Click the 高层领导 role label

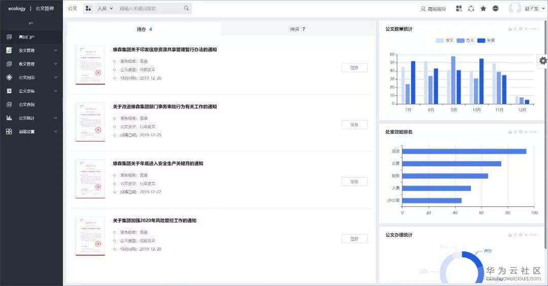click(x=437, y=9)
